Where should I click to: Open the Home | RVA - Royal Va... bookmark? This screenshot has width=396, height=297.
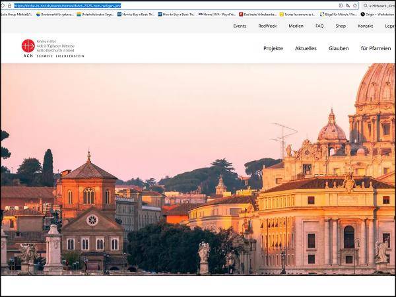(216, 15)
